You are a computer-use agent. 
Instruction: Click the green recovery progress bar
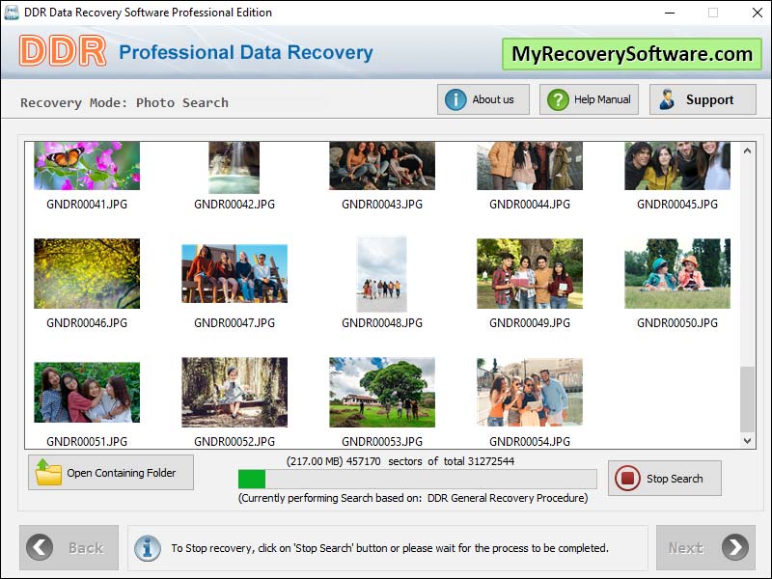pos(253,478)
